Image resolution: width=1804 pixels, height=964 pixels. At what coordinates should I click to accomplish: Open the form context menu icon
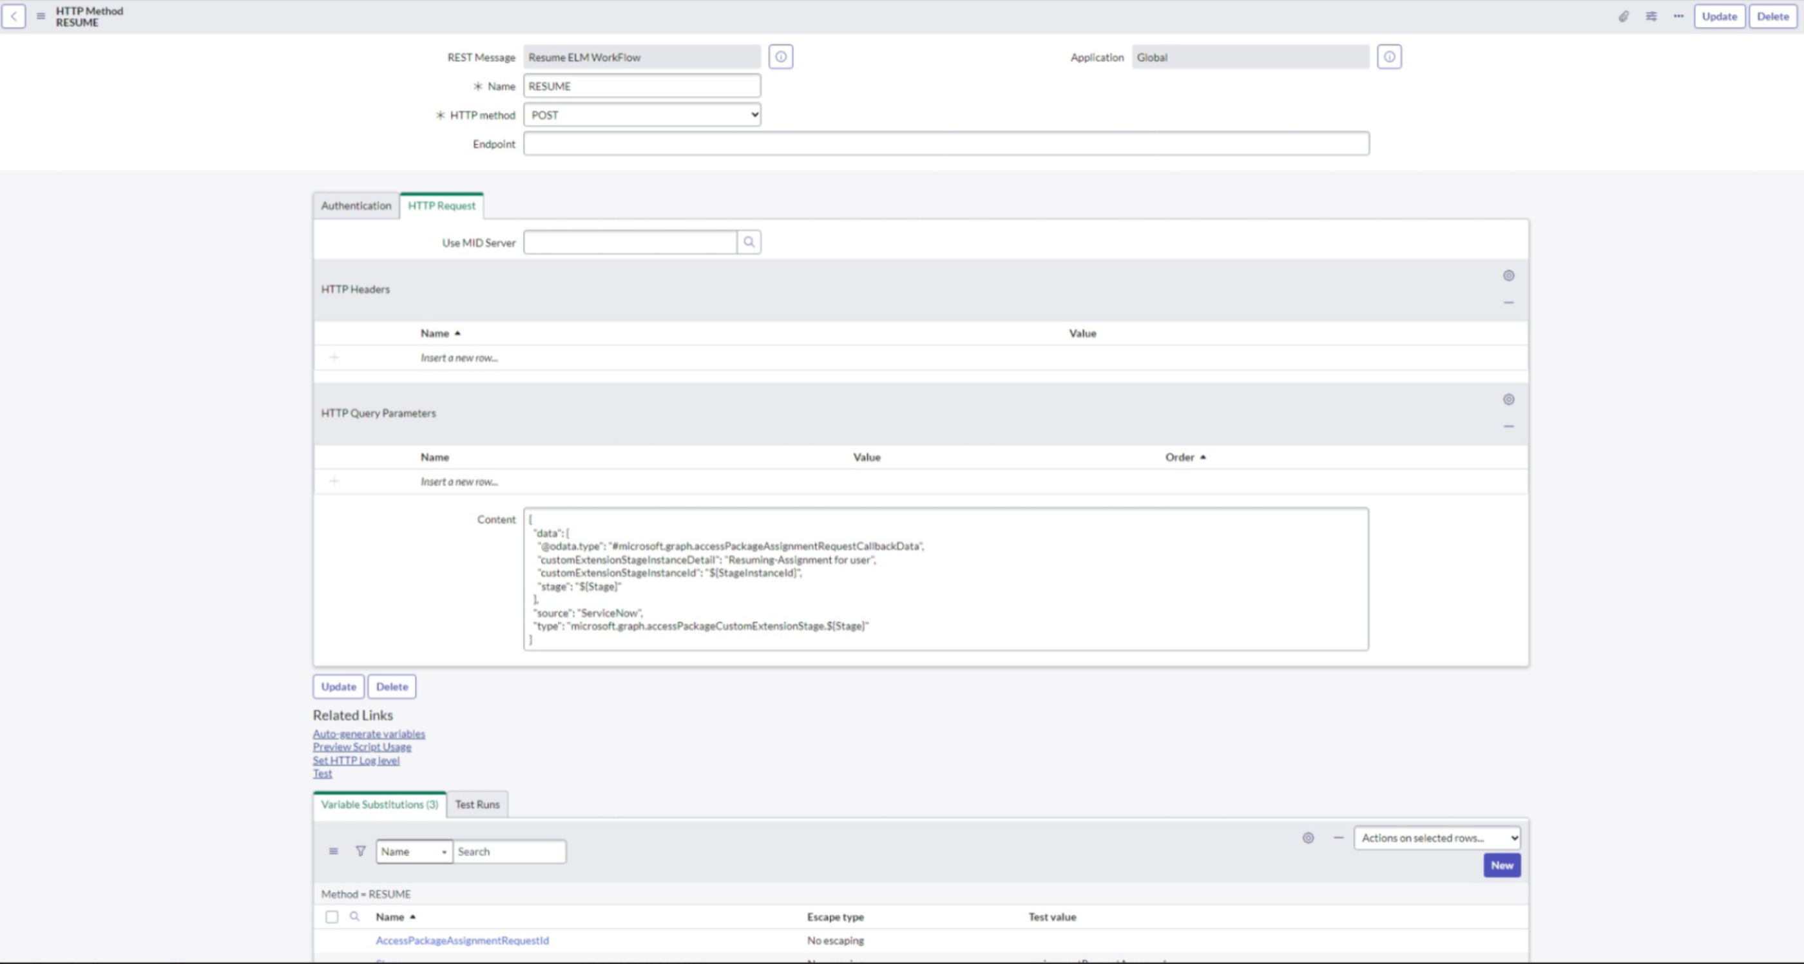41,16
